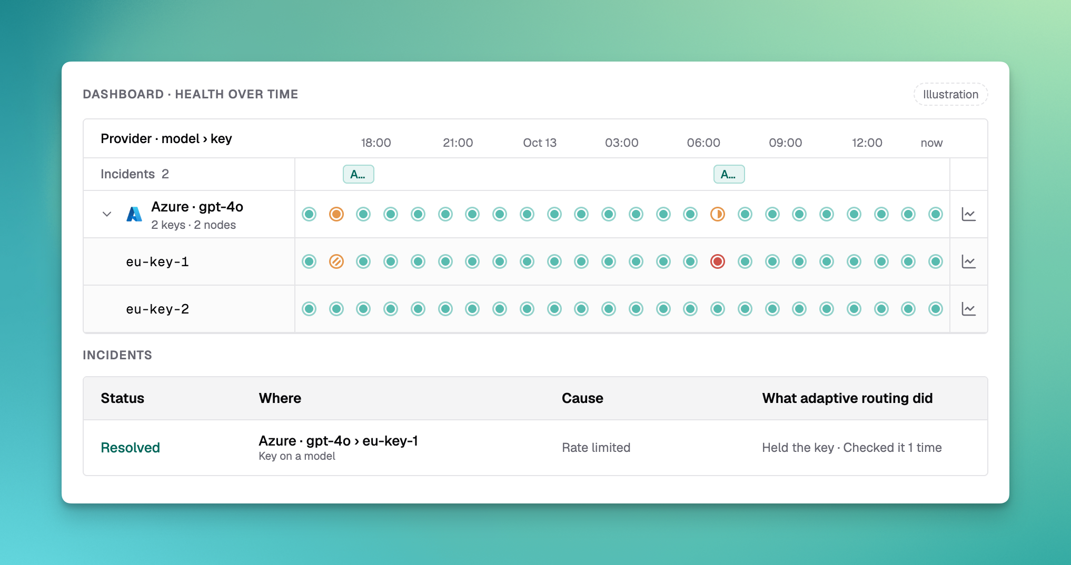This screenshot has height=565, width=1071.
Task: Click 'Provider · model › key' header
Action: pyautogui.click(x=166, y=138)
